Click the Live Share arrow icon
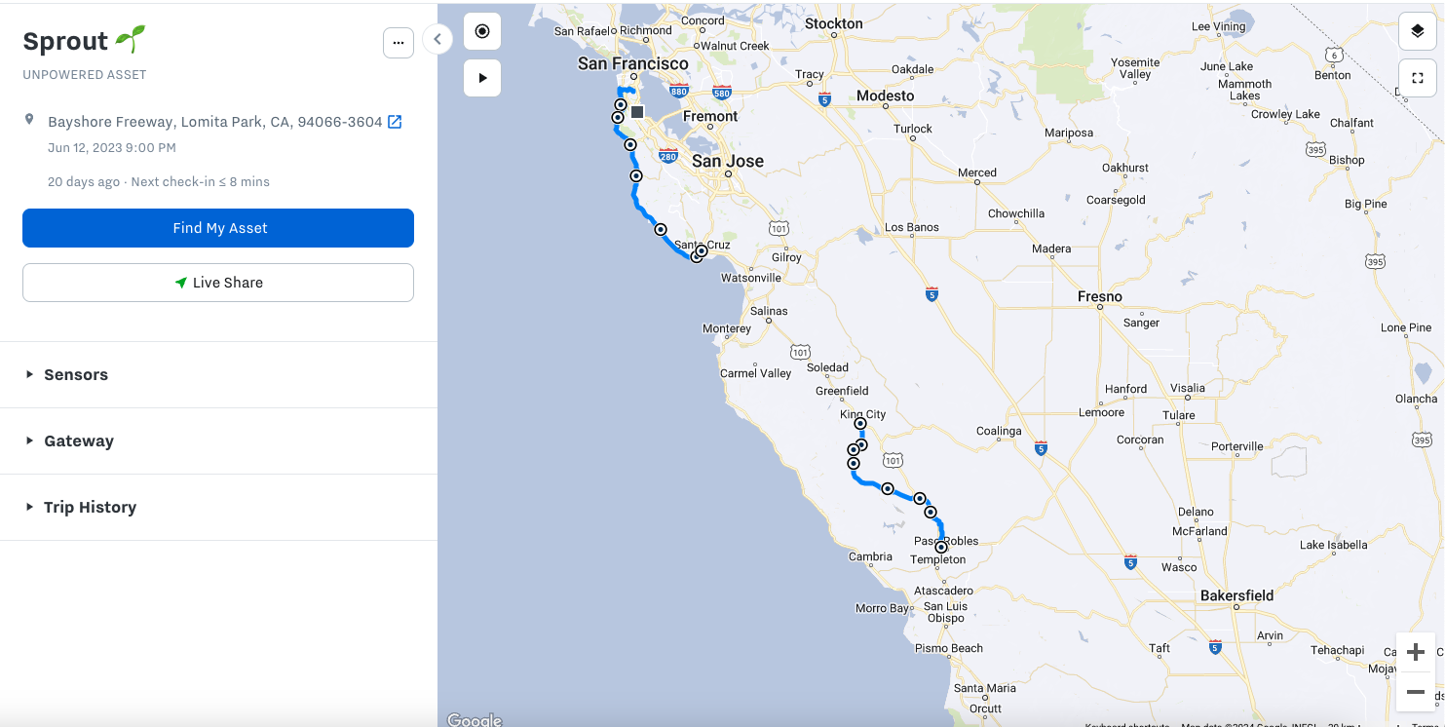Screen dimensions: 1445x727 (x=180, y=283)
